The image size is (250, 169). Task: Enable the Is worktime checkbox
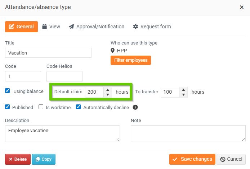pos(41,107)
